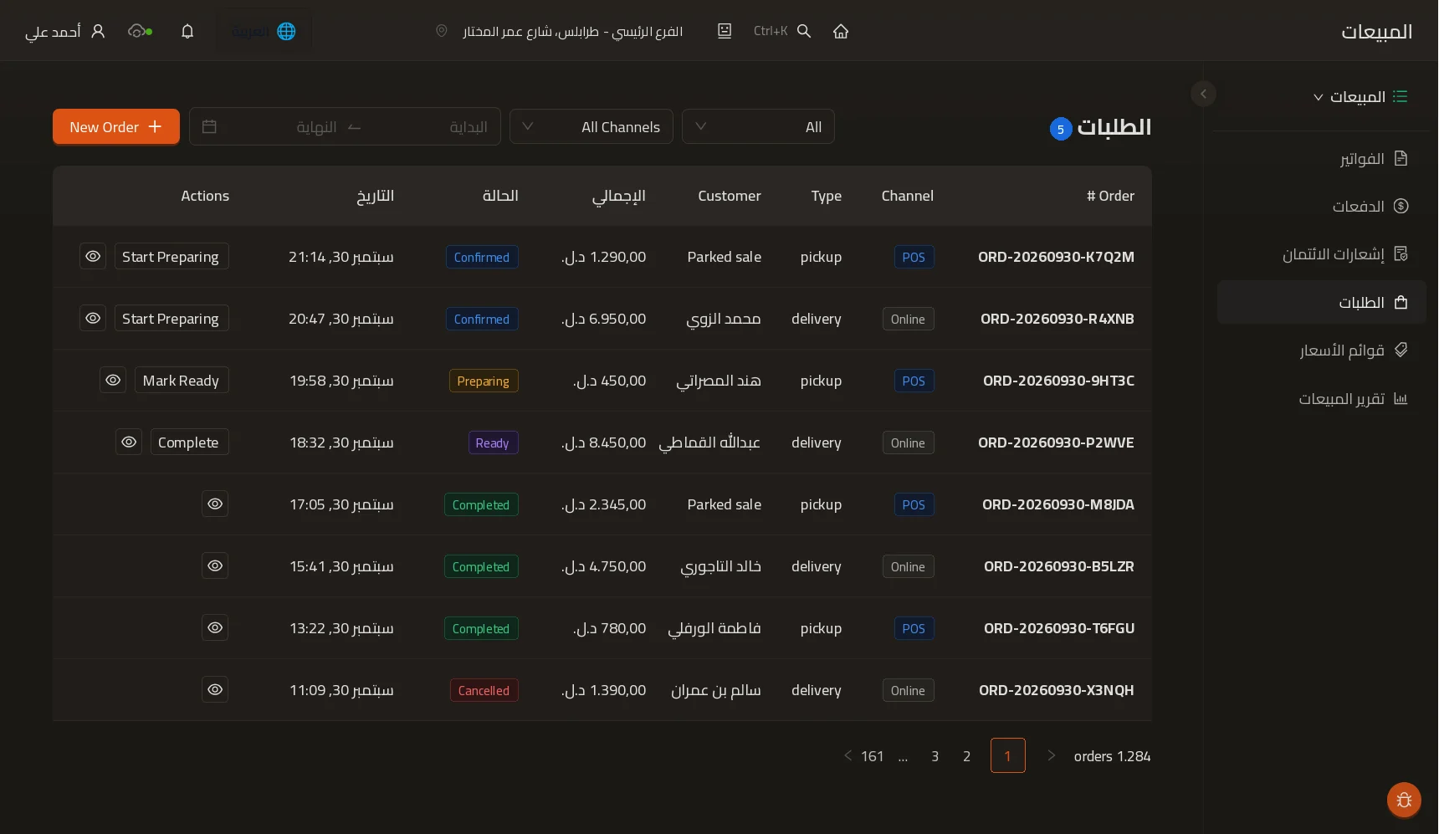Check the cloud sync status icon
Screen dimensions: 1439x834
140,31
